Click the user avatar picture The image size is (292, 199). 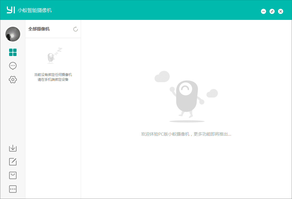tap(13, 34)
